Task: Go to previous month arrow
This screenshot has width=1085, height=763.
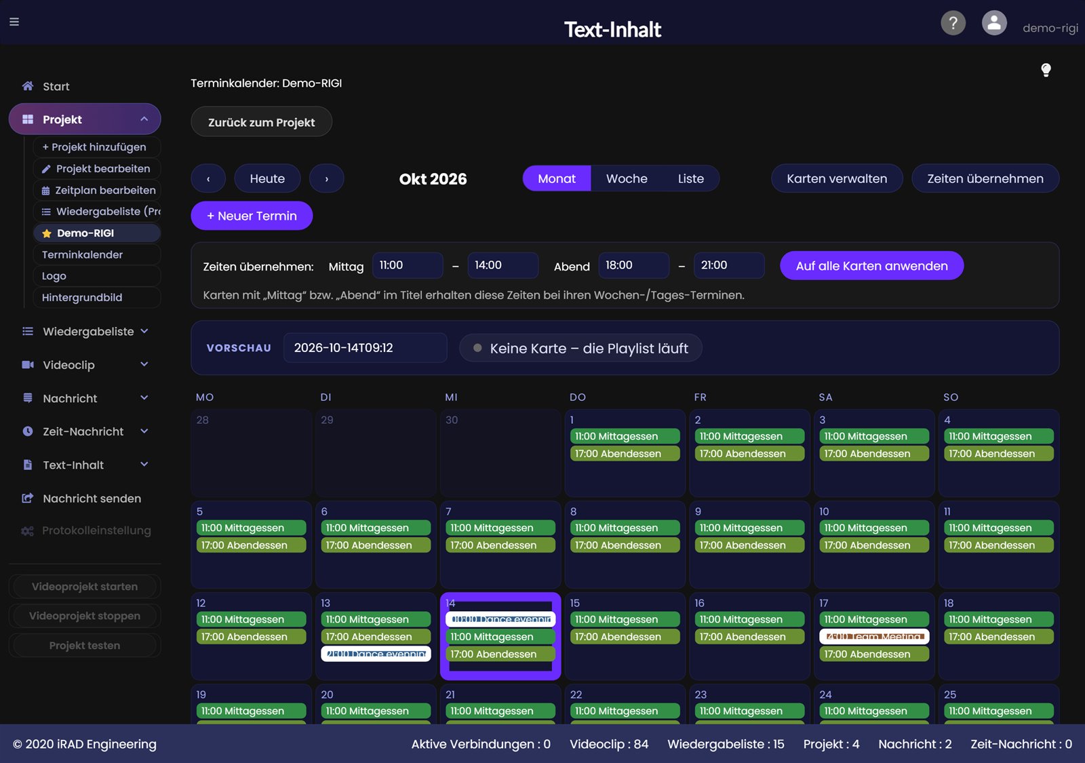Action: [208, 179]
